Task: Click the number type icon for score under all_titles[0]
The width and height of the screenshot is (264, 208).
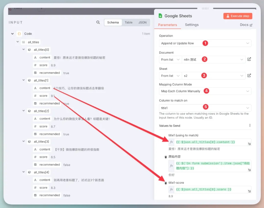Action: (x=35, y=65)
